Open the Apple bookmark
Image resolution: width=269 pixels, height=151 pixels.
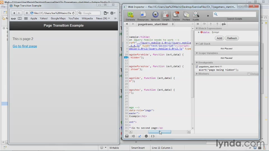point(34,18)
